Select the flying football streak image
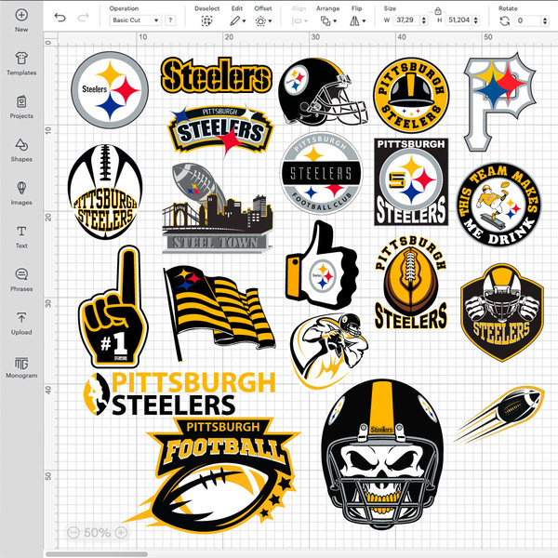 [499, 415]
